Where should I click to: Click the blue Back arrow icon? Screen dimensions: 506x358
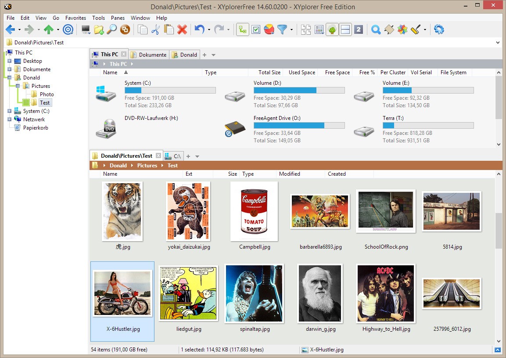coord(11,30)
